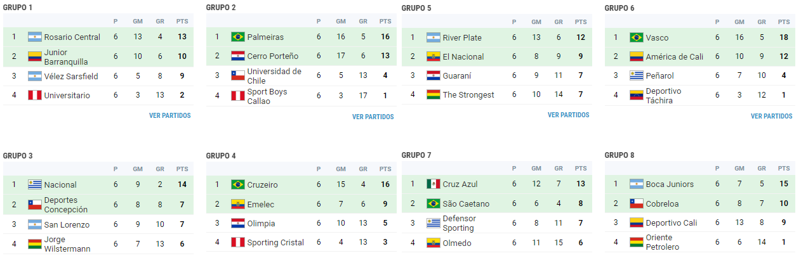Select the Boca Juniors team name

pyautogui.click(x=670, y=184)
